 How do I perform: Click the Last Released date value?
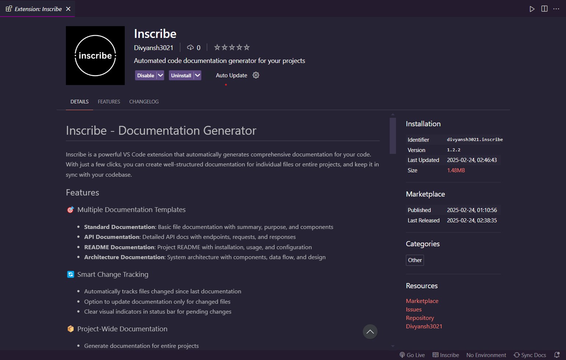[x=472, y=220]
